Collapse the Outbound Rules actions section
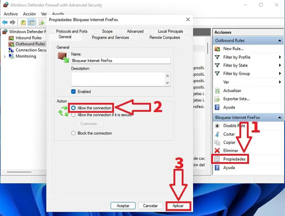Viewport: 285px width, 216px height. coord(280,40)
